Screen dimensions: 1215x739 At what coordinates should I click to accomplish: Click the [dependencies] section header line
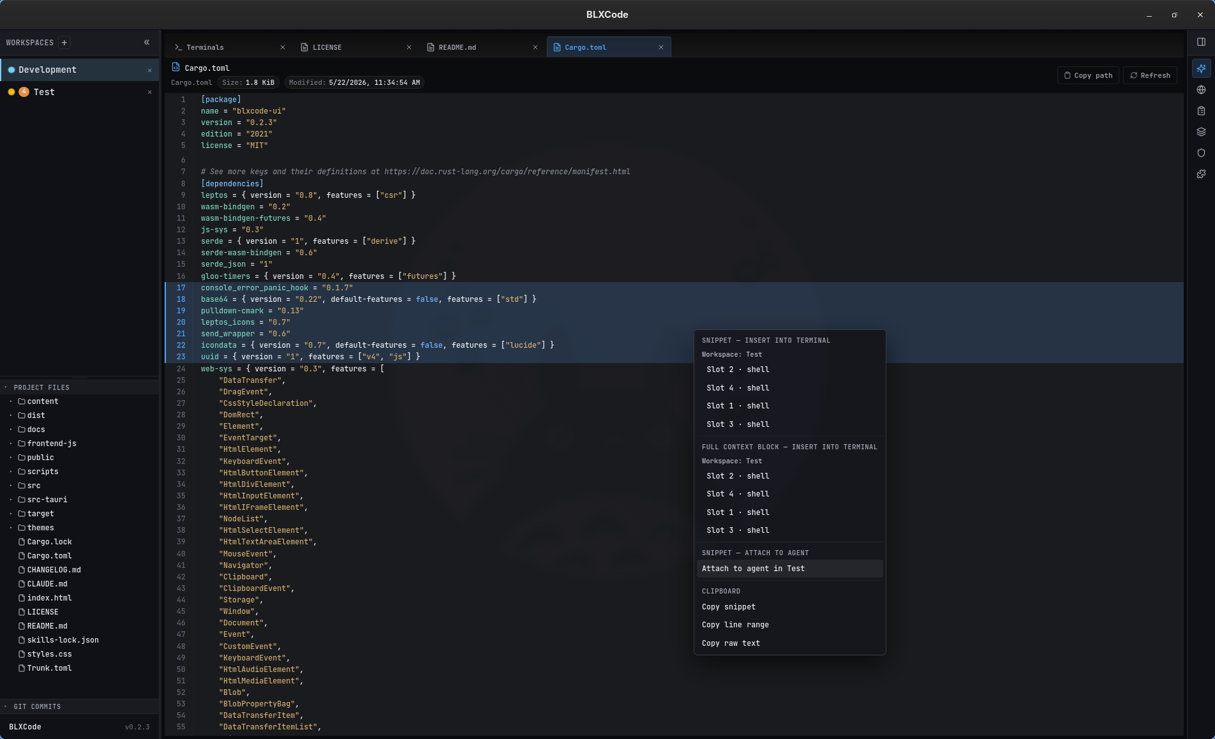(x=232, y=184)
